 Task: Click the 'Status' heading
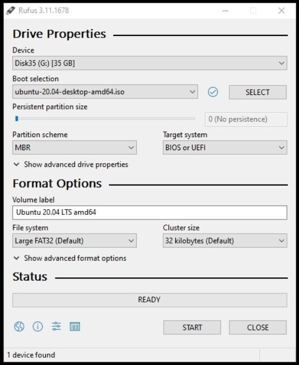(30, 276)
